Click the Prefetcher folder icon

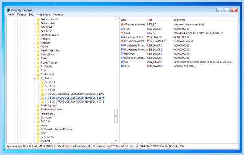pos(38,66)
